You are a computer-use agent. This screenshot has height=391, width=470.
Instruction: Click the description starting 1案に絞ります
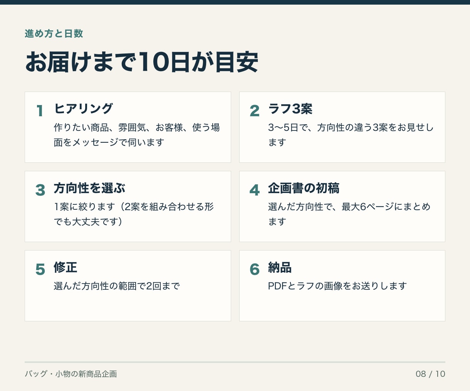(x=134, y=214)
